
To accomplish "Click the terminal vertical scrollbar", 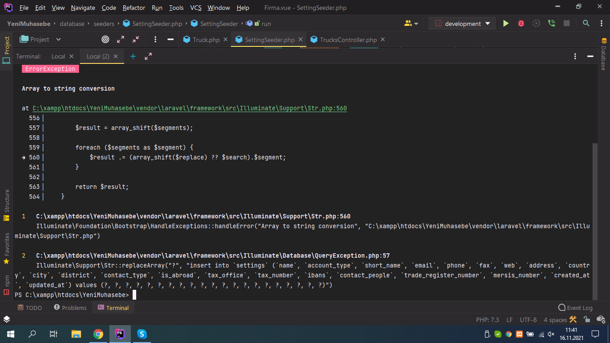I will pyautogui.click(x=594, y=221).
